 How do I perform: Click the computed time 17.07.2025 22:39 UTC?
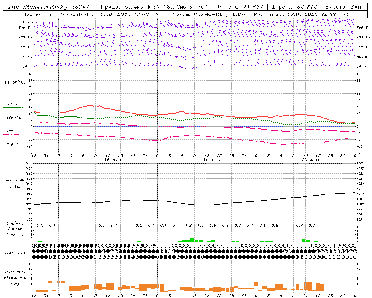[319, 14]
